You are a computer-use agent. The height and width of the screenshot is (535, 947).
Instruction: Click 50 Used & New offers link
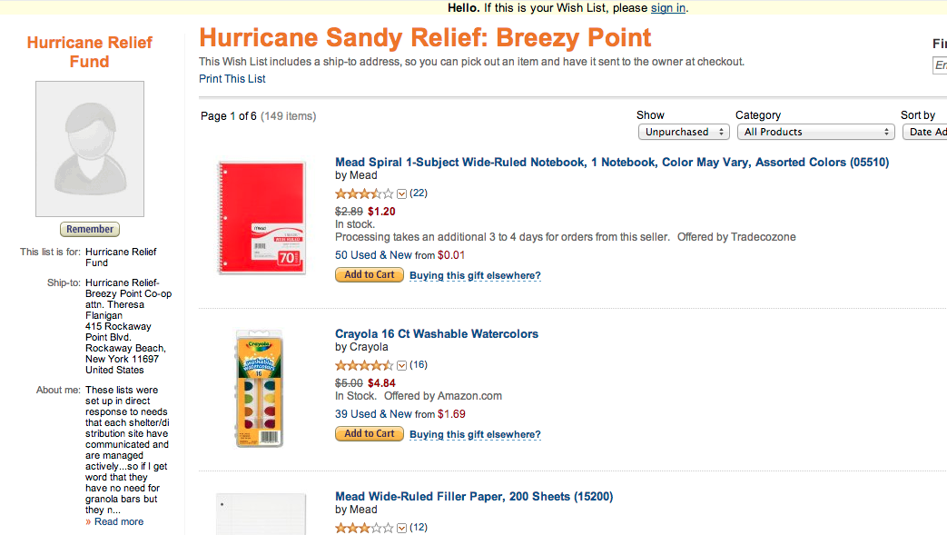[373, 255]
